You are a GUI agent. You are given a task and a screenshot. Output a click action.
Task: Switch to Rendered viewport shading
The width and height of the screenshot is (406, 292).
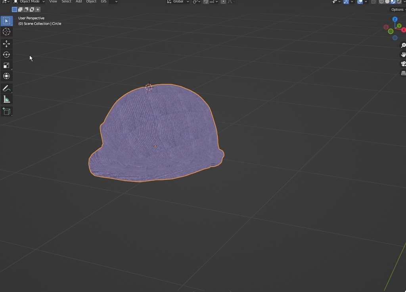(x=399, y=2)
